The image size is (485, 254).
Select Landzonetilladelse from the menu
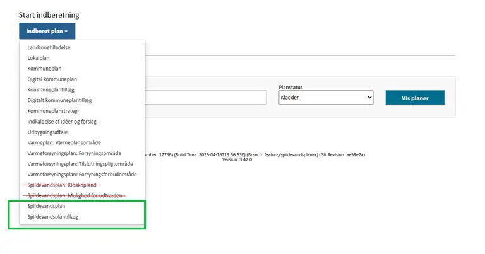[x=49, y=47]
